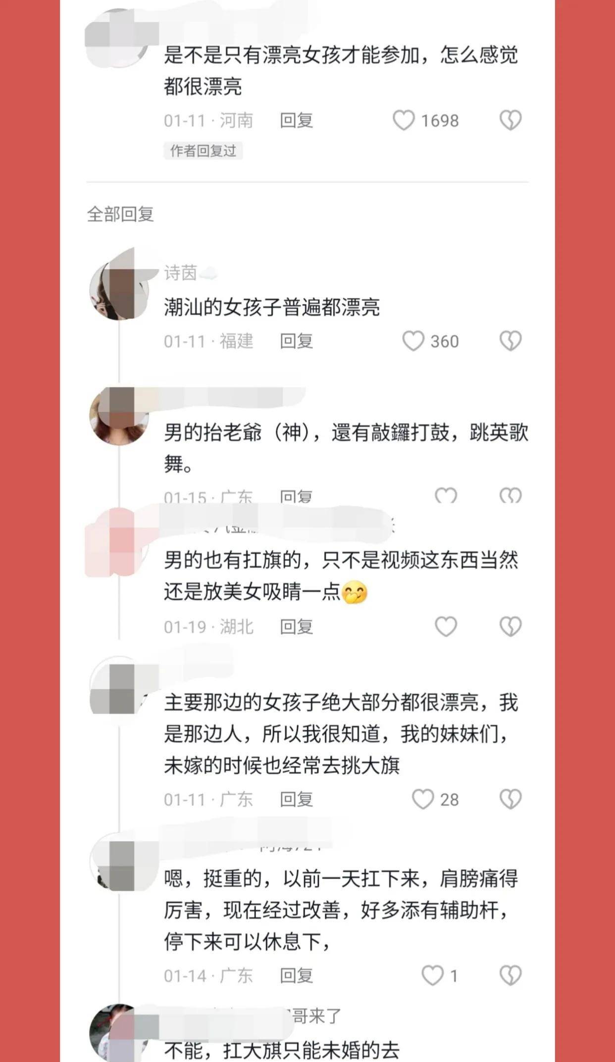615x1062 pixels.
Task: Like 诗茵's comment with 360 likes
Action: 413,341
